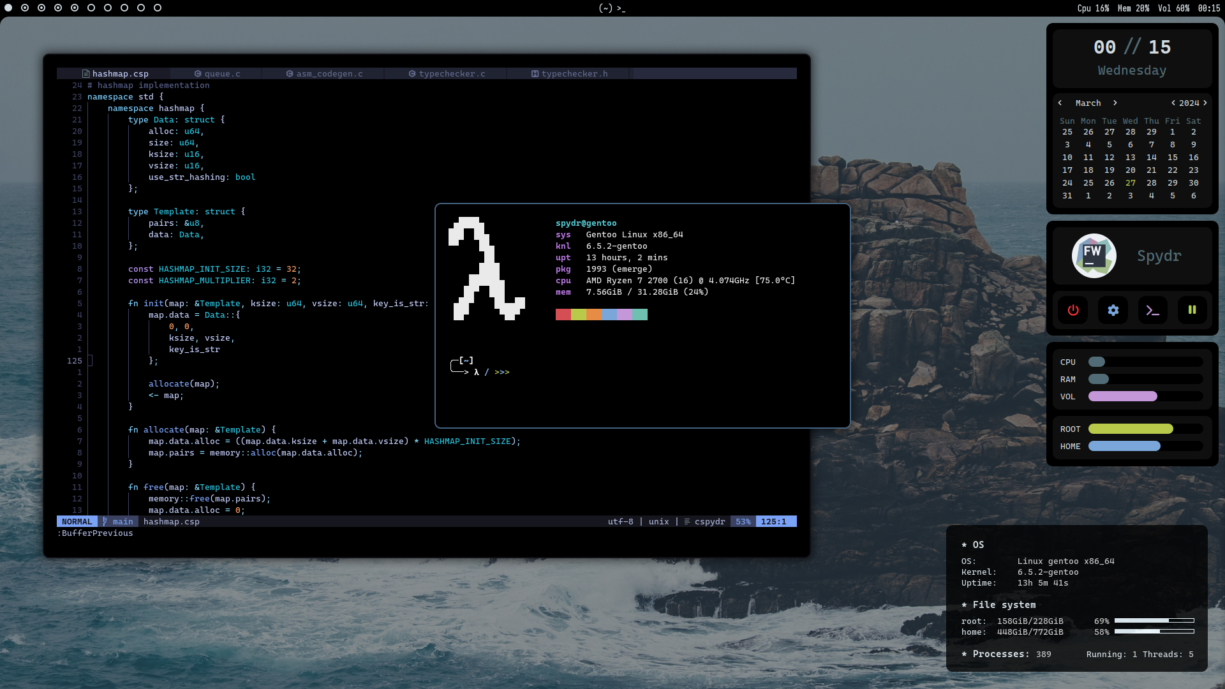Screen dimensions: 1225x689
Task: Click the large 00 // 15 clock widget
Action: point(1132,47)
